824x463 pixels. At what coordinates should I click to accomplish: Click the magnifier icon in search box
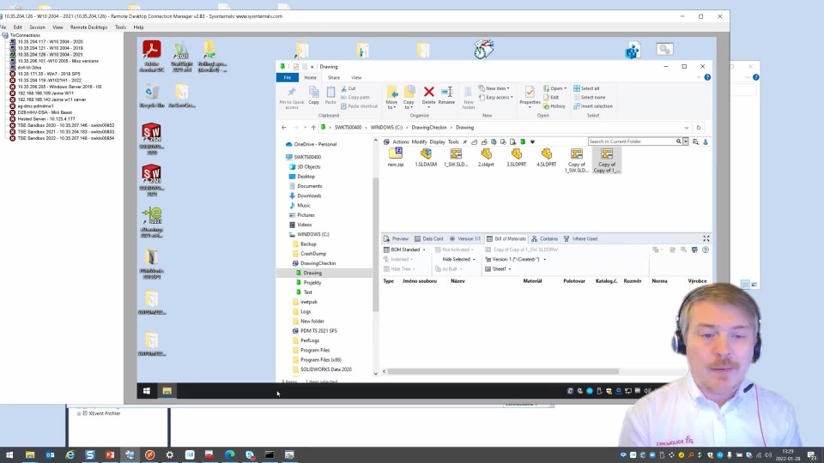(x=678, y=141)
